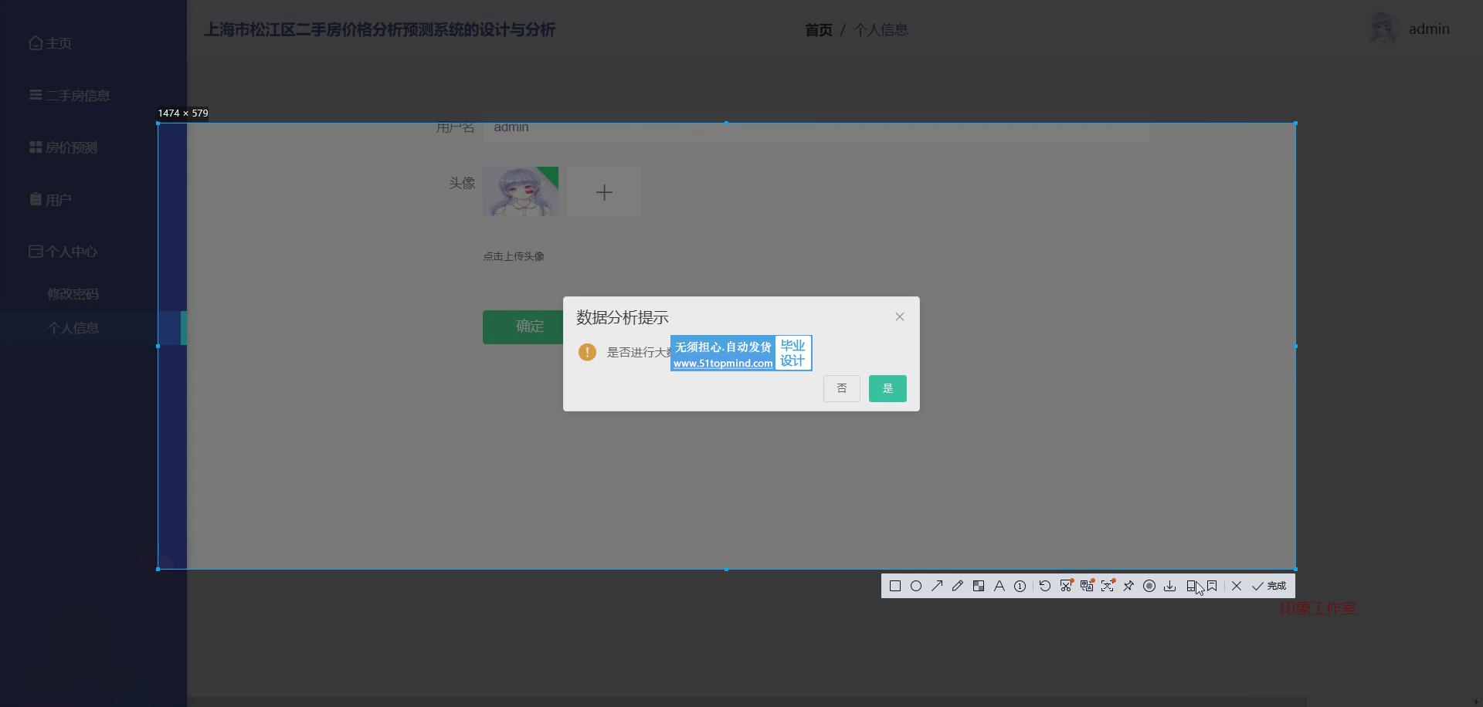This screenshot has height=707, width=1483.
Task: Click 完成 to finish the screenshot
Action: [x=1269, y=586]
